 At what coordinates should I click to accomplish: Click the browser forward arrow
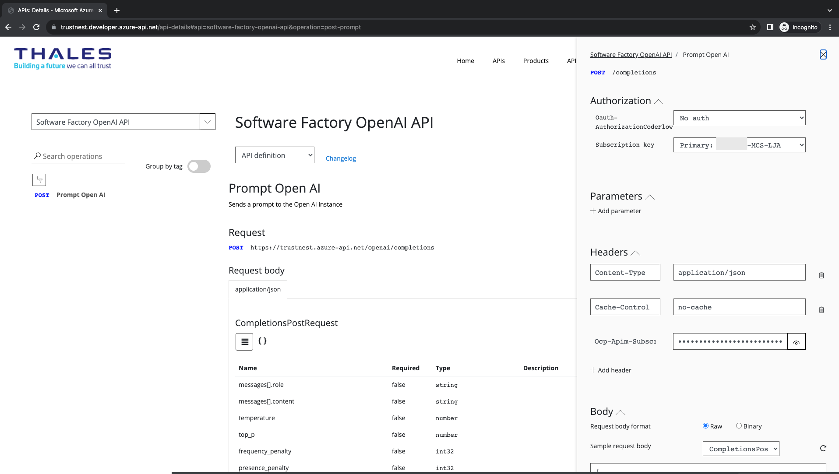pos(22,27)
